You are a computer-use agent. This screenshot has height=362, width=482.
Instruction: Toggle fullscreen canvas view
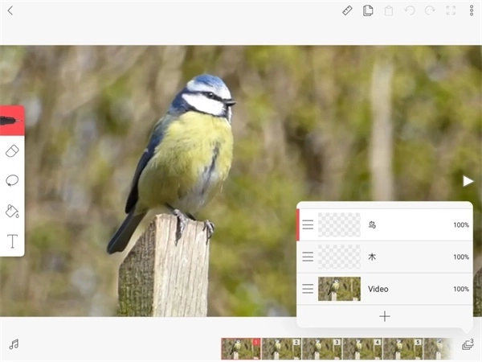451,10
